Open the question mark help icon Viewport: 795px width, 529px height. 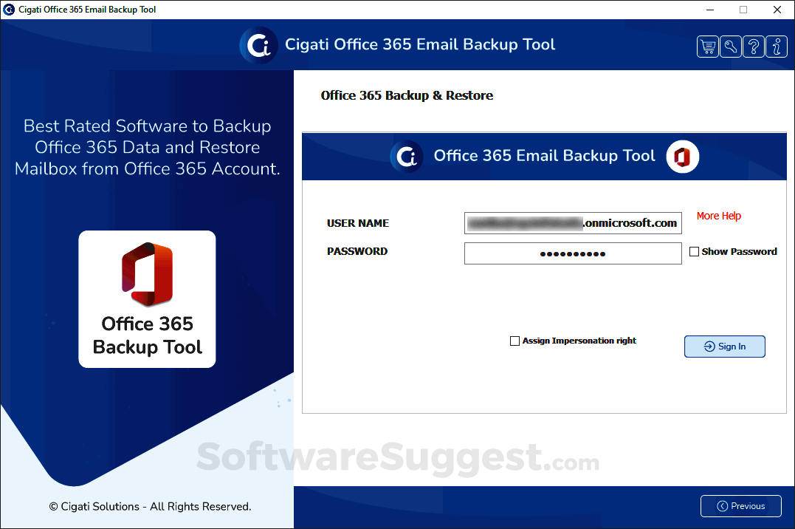pyautogui.click(x=753, y=46)
